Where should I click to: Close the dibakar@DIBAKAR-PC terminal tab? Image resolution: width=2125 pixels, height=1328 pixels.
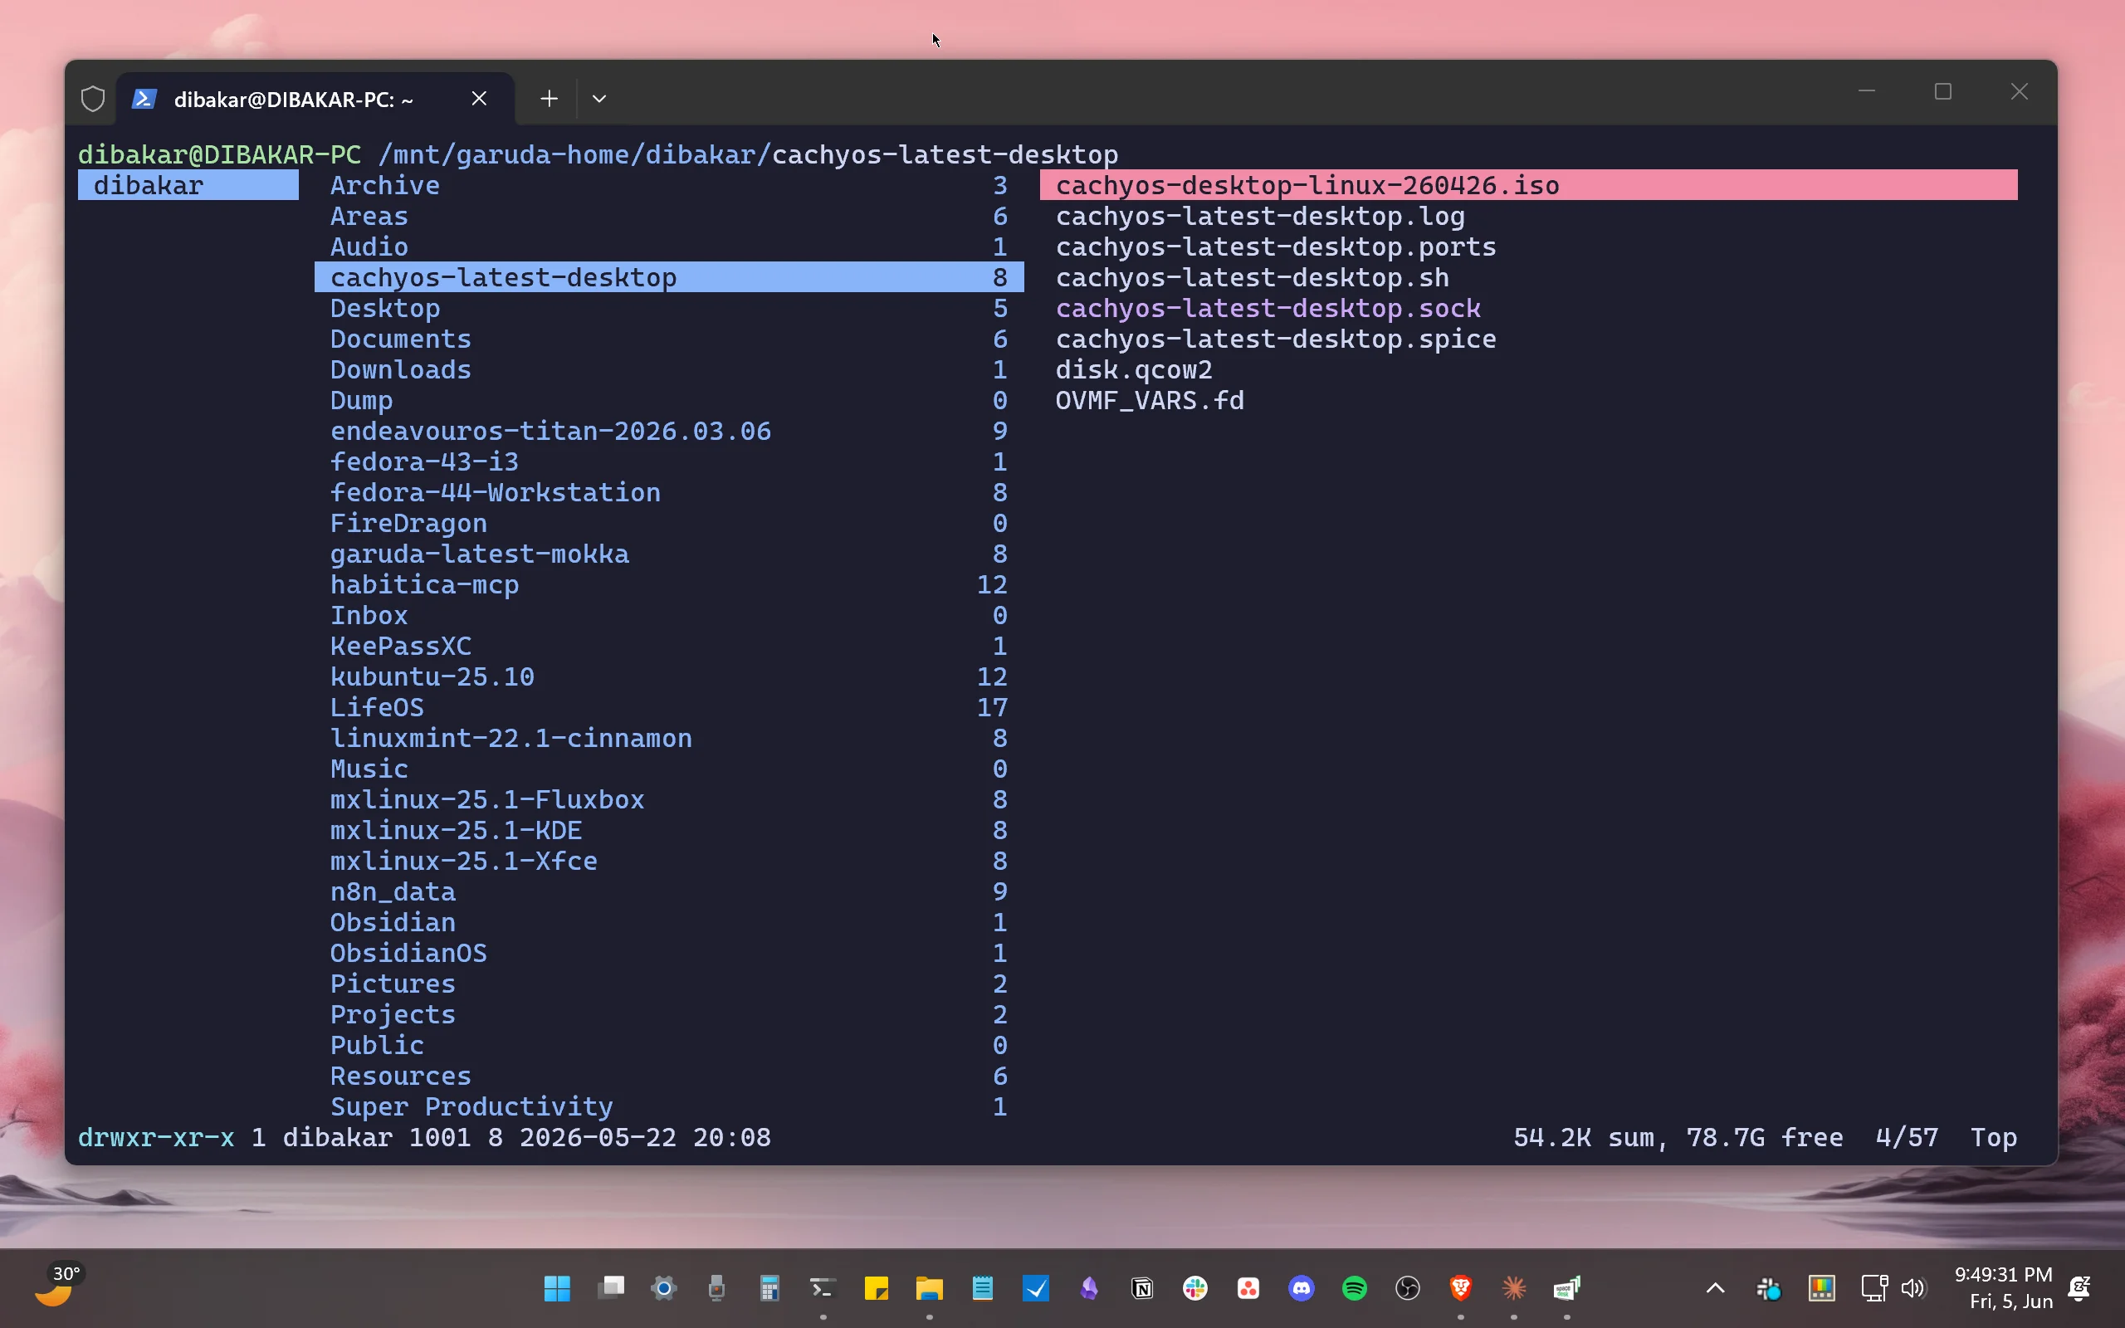479,99
